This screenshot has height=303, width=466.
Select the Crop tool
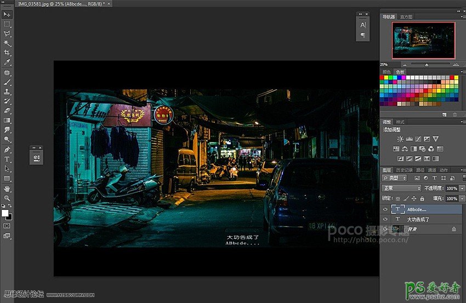pos(7,53)
